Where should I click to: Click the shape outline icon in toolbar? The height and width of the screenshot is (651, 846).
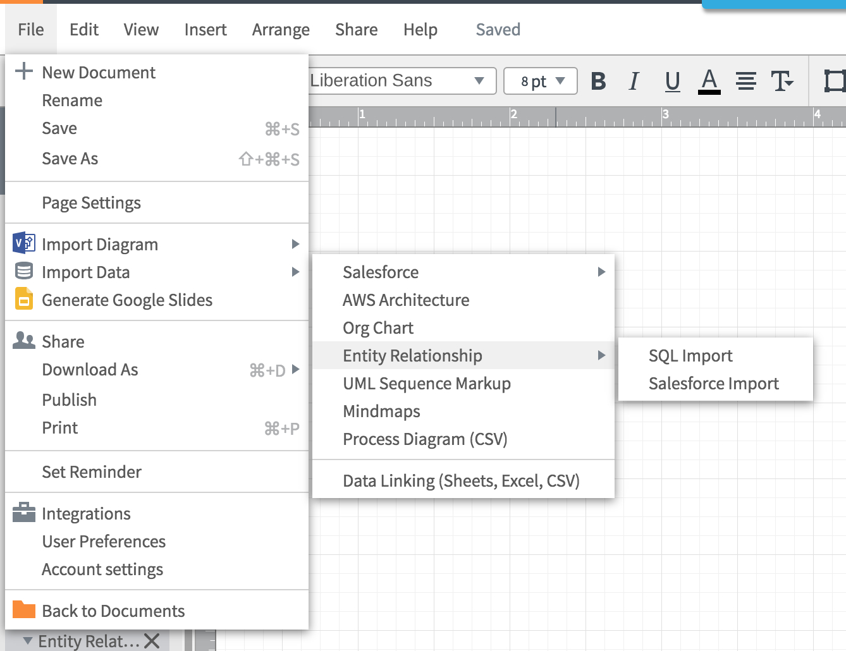coord(835,81)
